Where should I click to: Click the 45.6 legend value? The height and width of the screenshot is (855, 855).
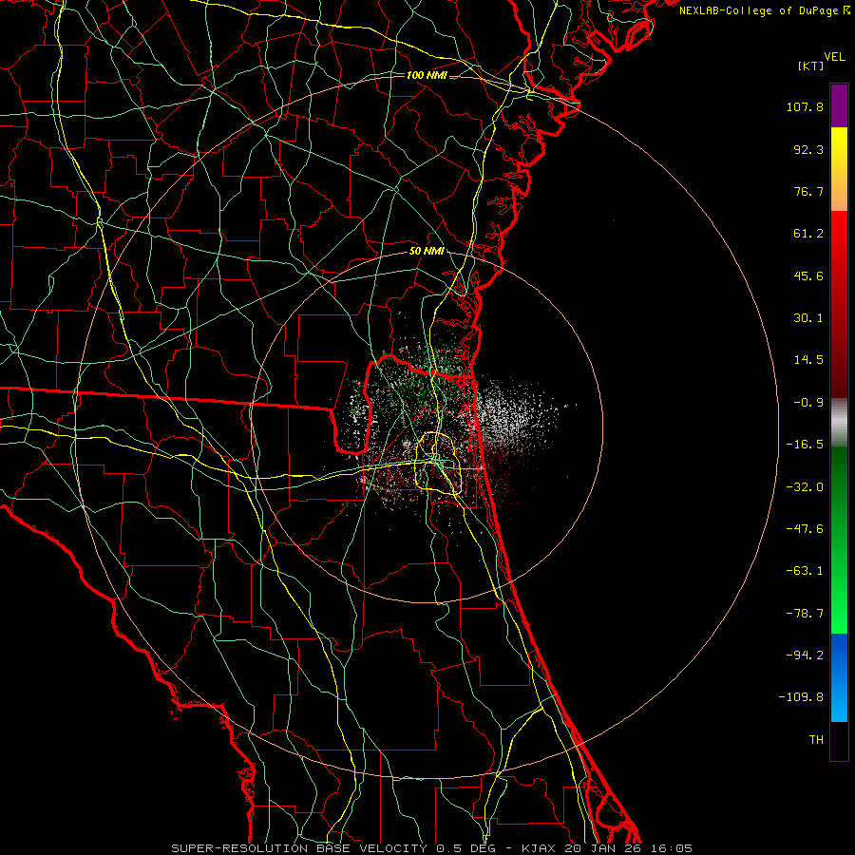808,275
